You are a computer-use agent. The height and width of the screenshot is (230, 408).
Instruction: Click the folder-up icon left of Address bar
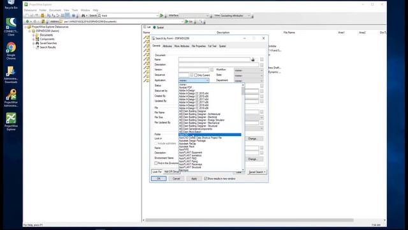click(43, 22)
